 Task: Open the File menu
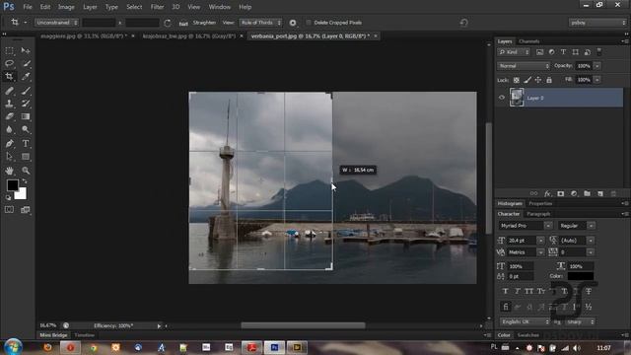point(28,7)
